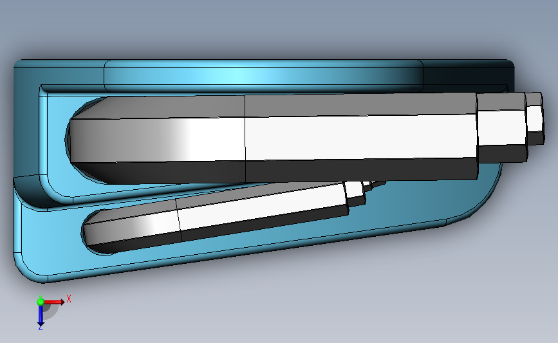Click the blue Z axis arrow of triad
The width and height of the screenshot is (558, 343).
[41, 316]
